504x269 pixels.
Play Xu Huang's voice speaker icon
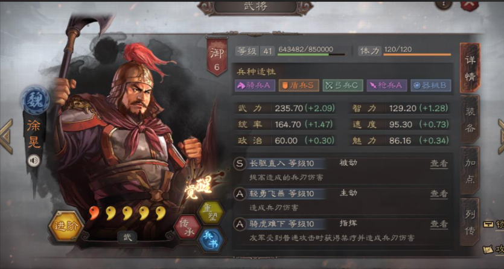34,160
